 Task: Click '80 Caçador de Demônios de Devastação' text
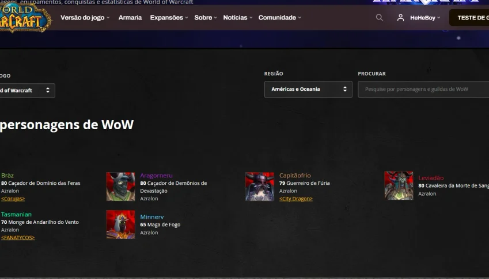tap(173, 187)
